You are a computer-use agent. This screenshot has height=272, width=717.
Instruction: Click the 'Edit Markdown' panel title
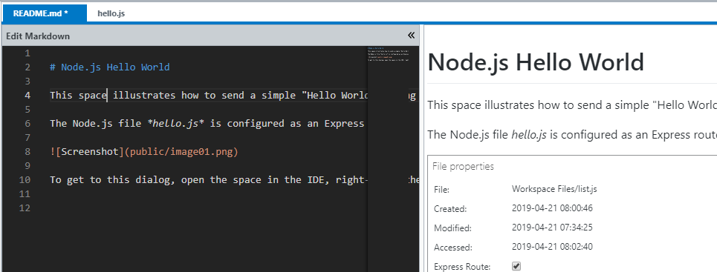click(x=38, y=36)
